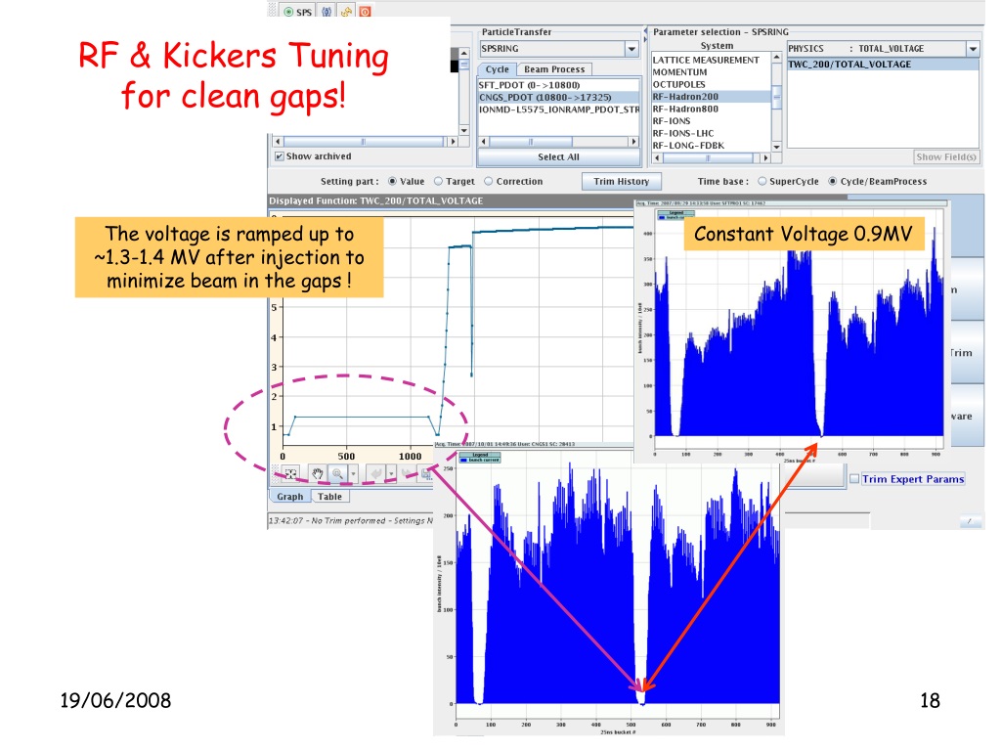
Task: Enable the Trim Expert Params checkbox
Action: pos(854,479)
